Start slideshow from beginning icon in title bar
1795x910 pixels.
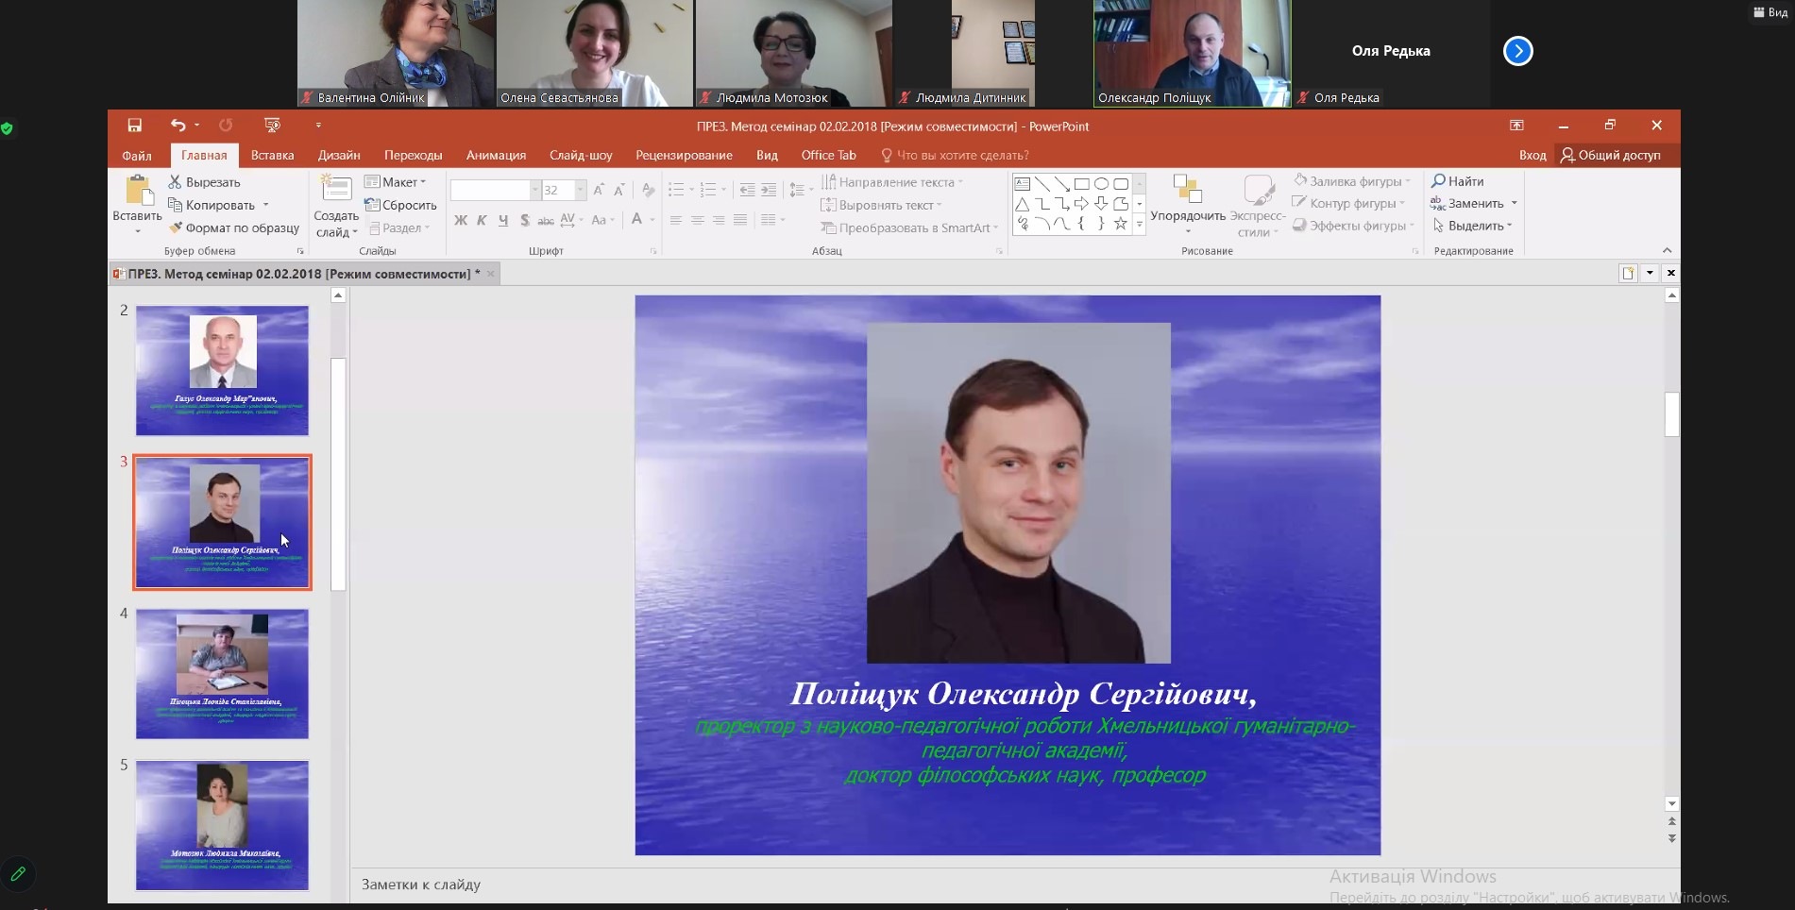coord(272,126)
